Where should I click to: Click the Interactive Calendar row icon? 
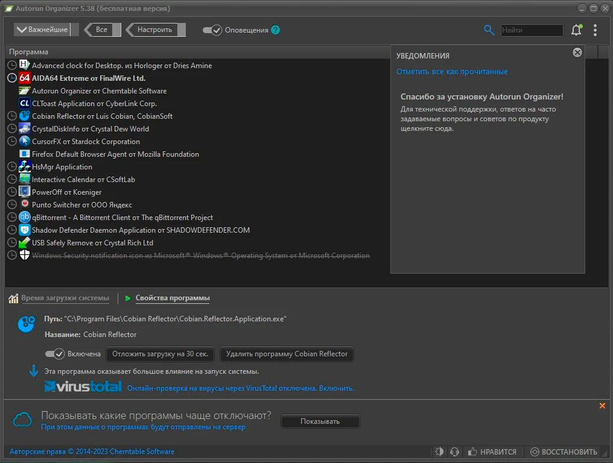(25, 179)
